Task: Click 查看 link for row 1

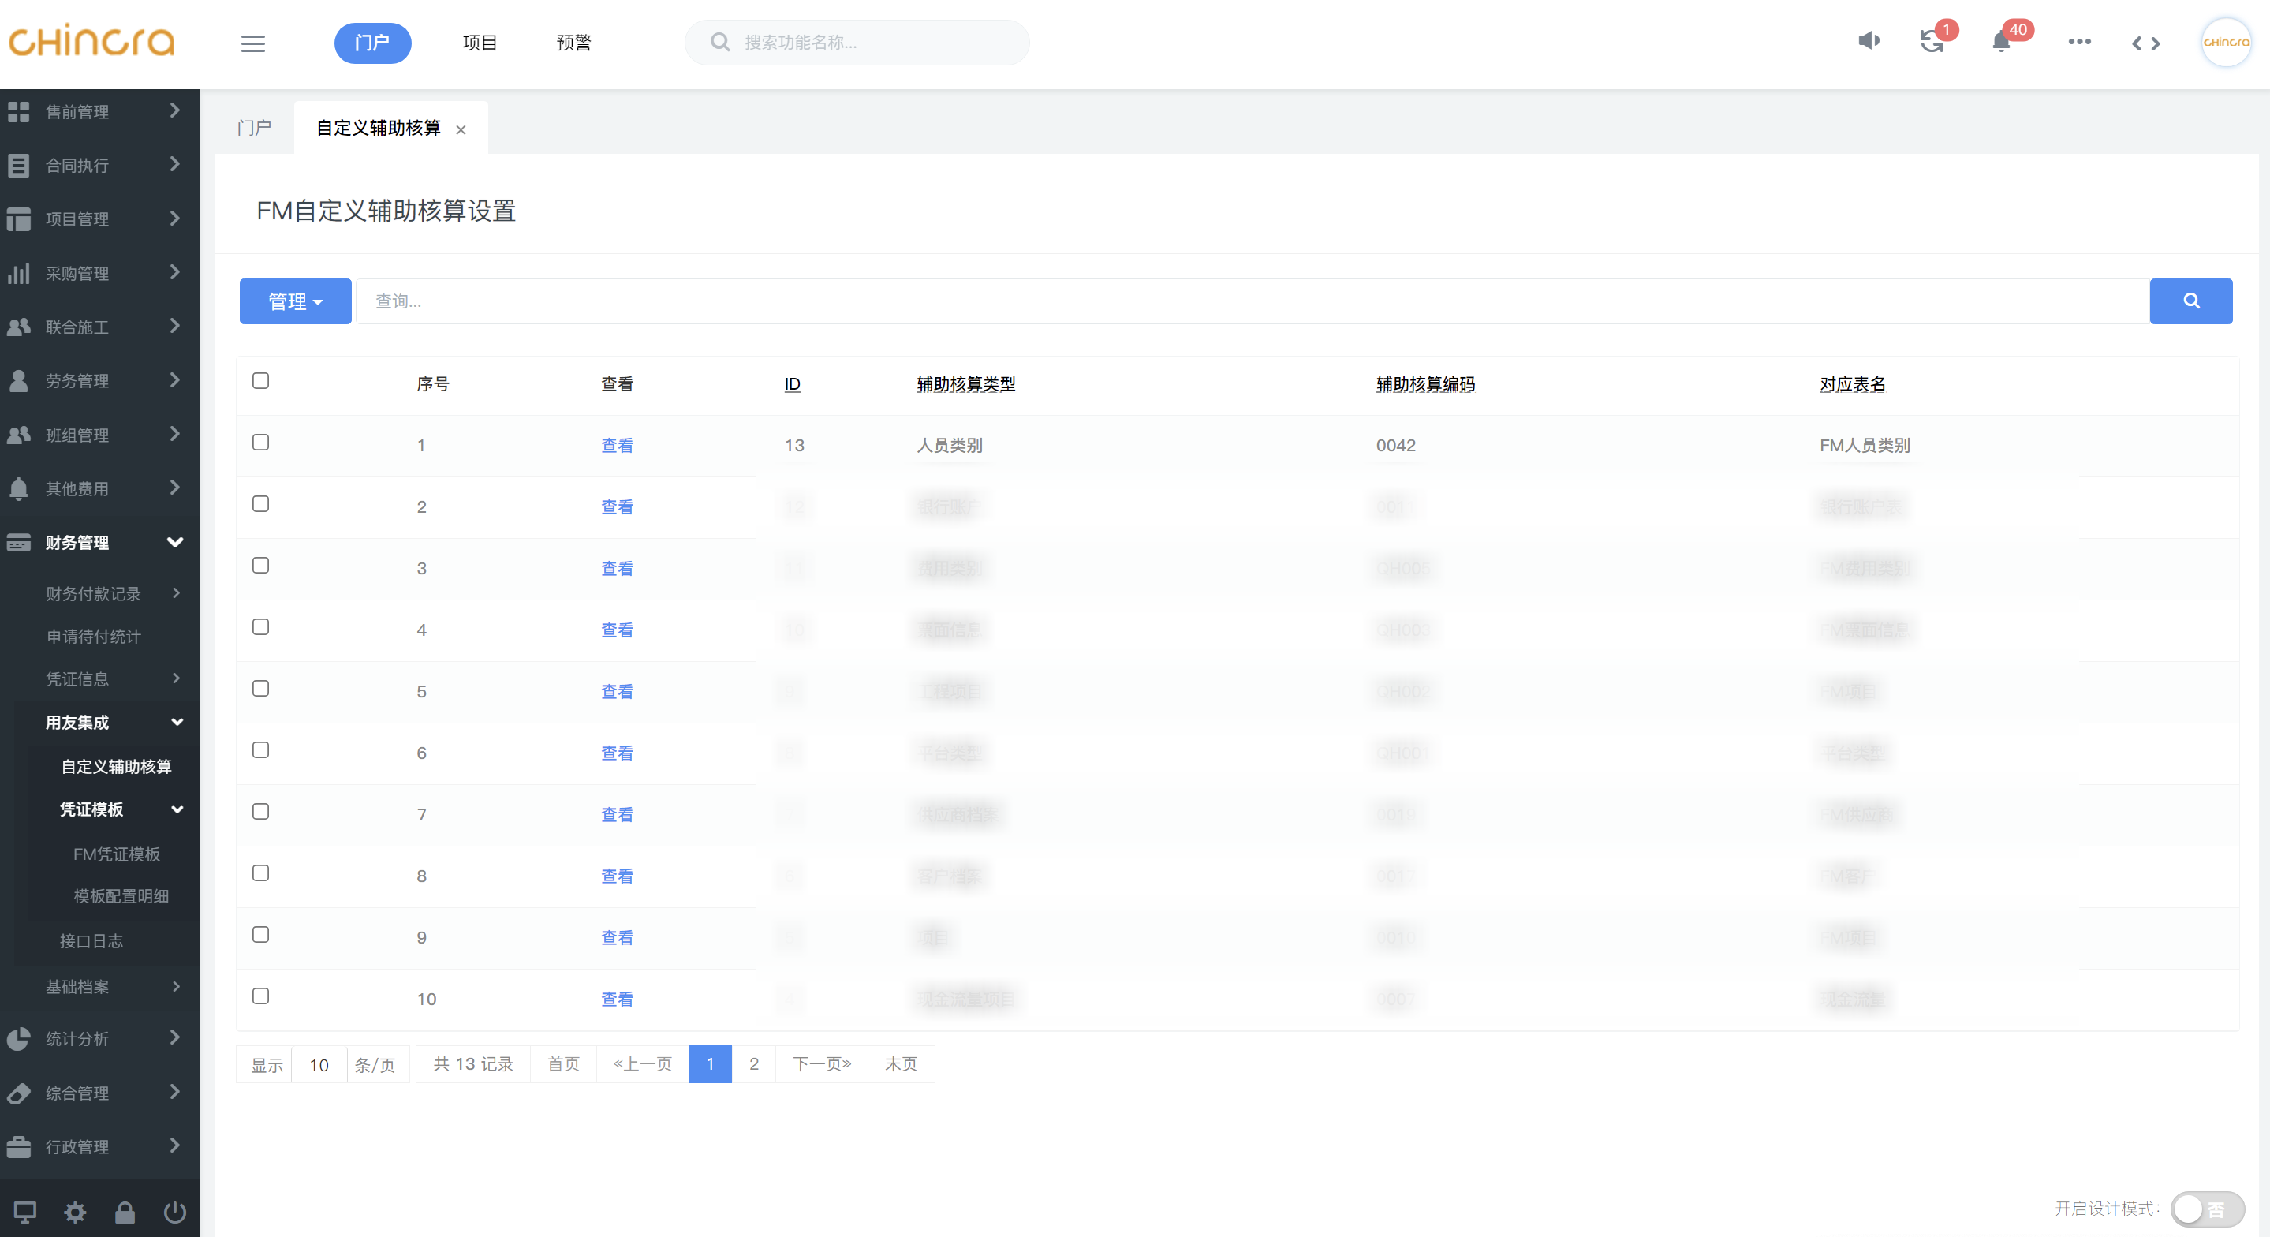Action: point(617,445)
